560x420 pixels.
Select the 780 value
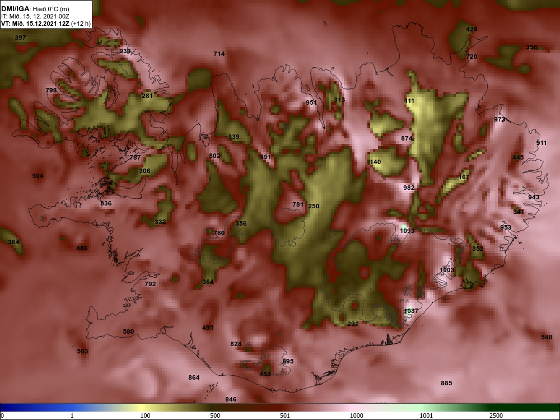(219, 233)
